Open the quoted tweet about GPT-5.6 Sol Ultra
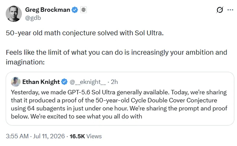 [x=120, y=99]
